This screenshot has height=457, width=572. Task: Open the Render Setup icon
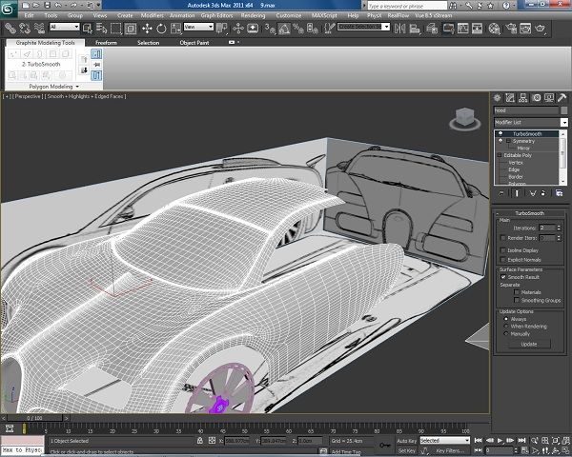(511, 28)
